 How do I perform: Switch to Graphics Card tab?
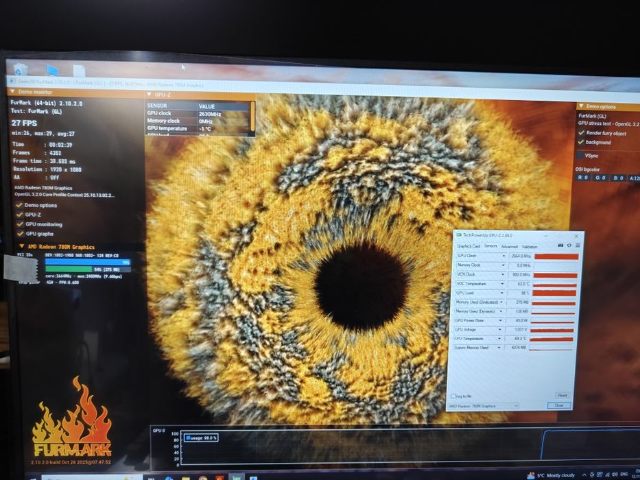coord(468,246)
